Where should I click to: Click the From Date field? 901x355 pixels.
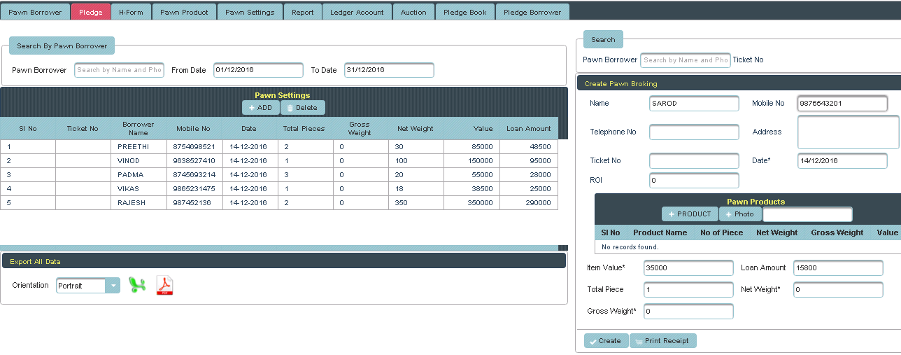coord(258,70)
